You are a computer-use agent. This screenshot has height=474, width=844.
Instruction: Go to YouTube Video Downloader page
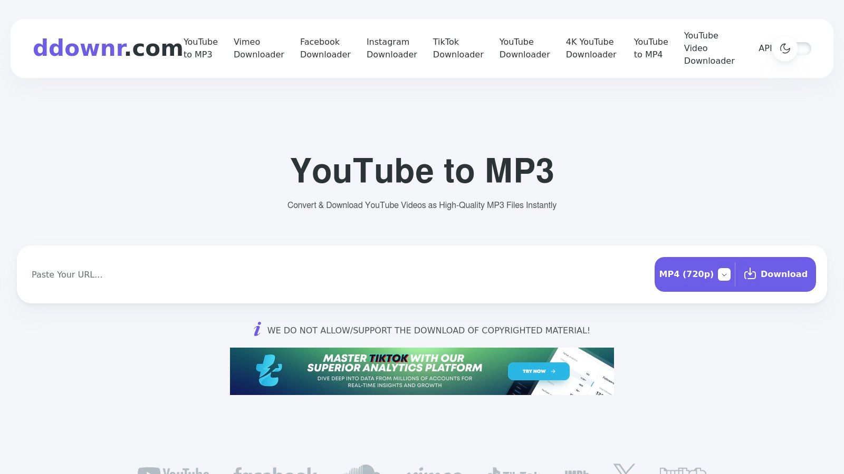coord(709,48)
